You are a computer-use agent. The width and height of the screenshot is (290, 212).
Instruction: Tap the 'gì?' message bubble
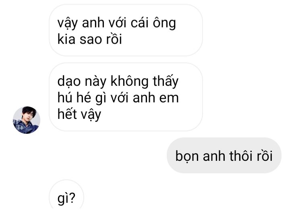tap(66, 196)
